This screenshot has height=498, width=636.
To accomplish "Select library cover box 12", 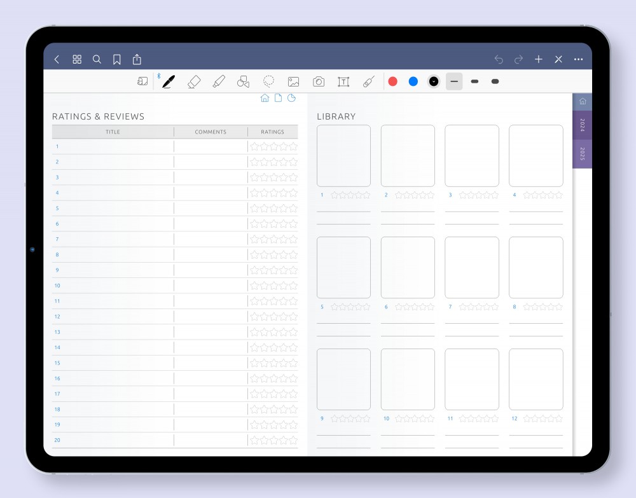I will (536, 379).
